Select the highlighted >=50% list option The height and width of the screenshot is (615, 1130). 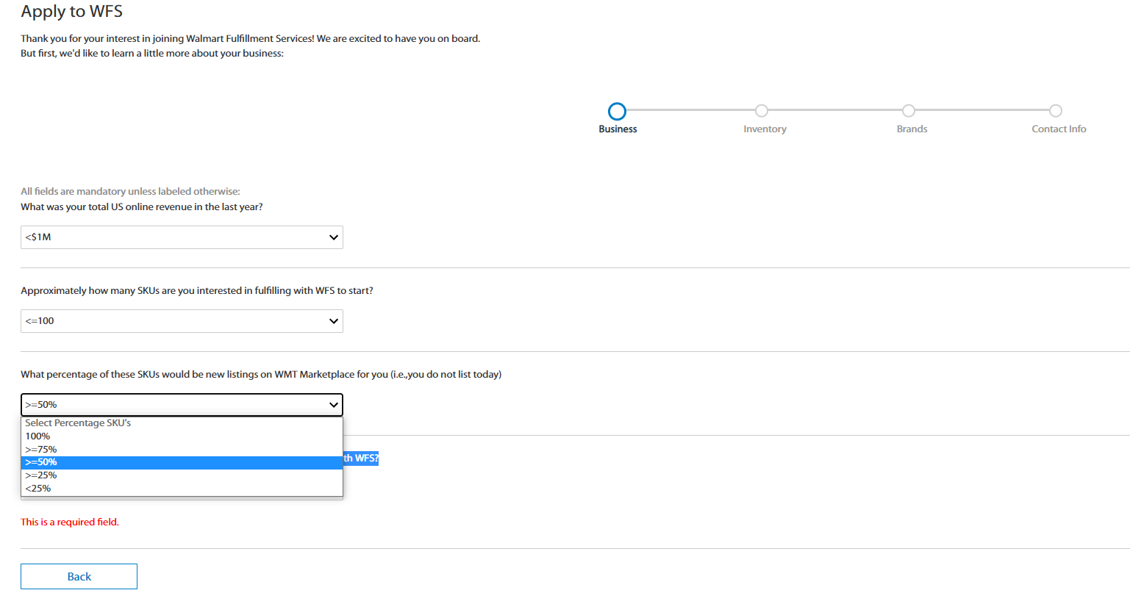click(182, 462)
